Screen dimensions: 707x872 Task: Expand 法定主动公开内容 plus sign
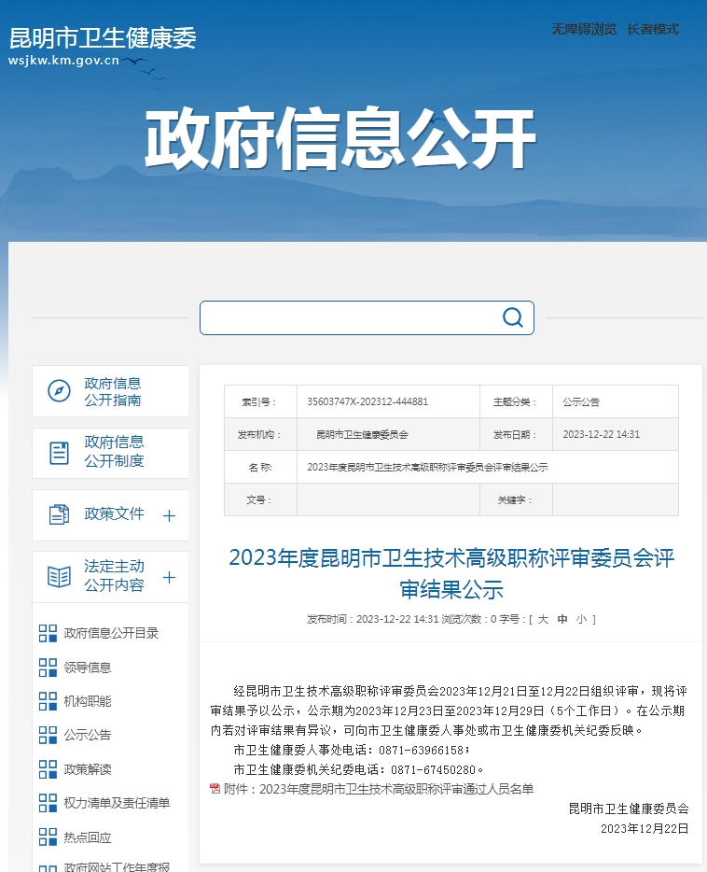tap(170, 577)
